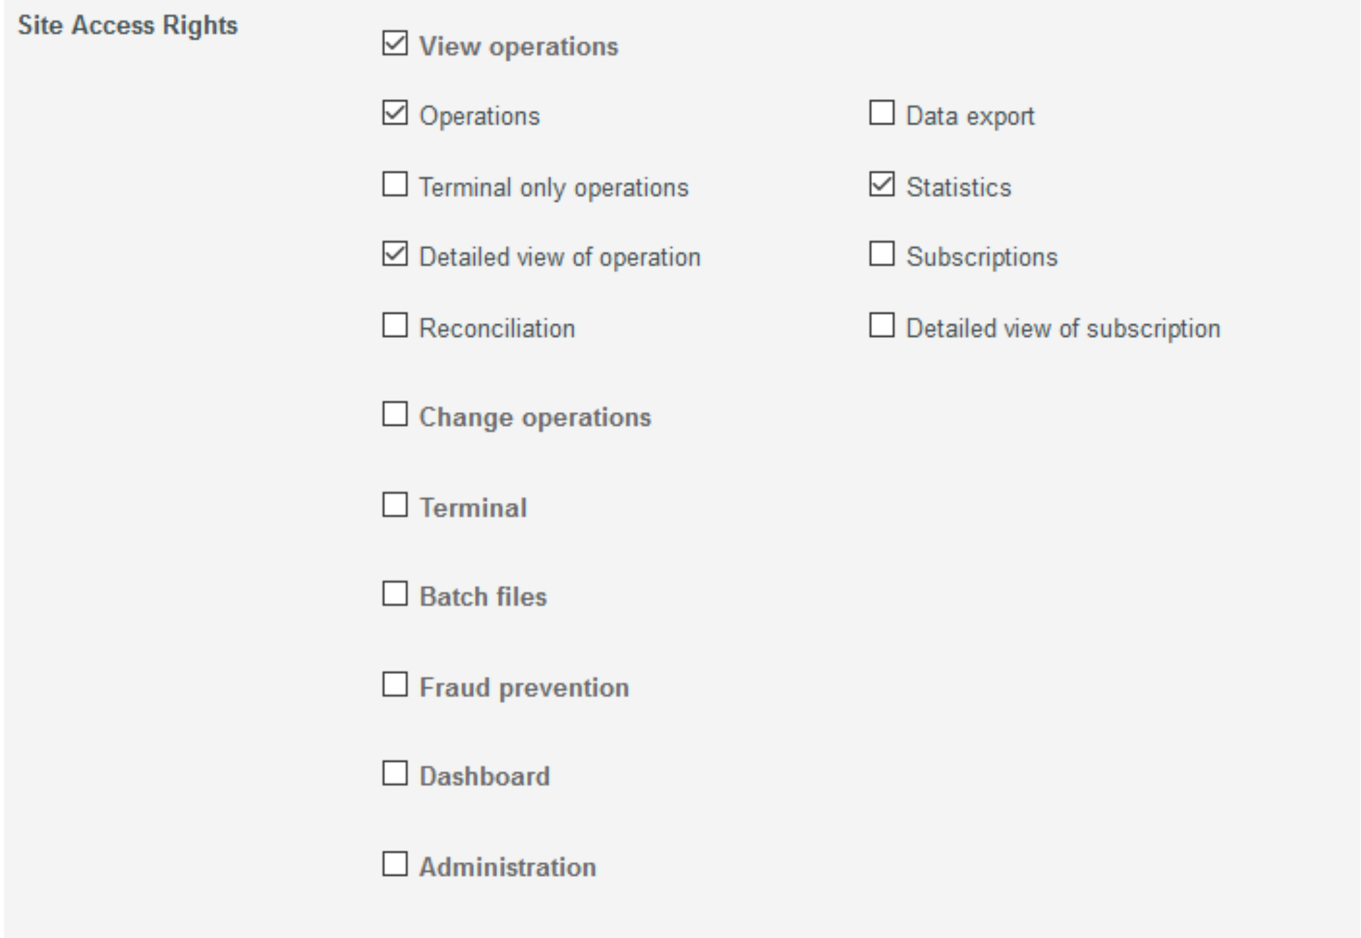Disable the Operations access right
This screenshot has width=1361, height=938.
pos(395,113)
